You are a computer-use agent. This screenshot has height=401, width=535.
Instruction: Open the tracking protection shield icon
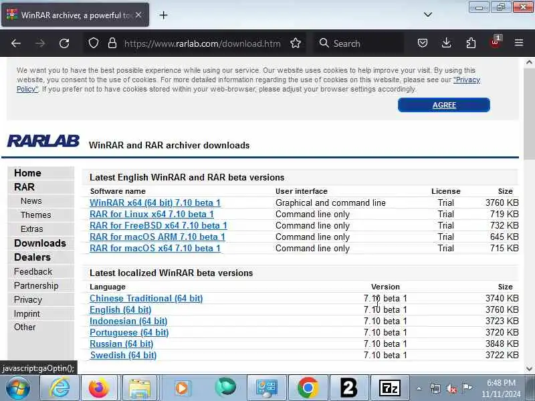point(94,43)
